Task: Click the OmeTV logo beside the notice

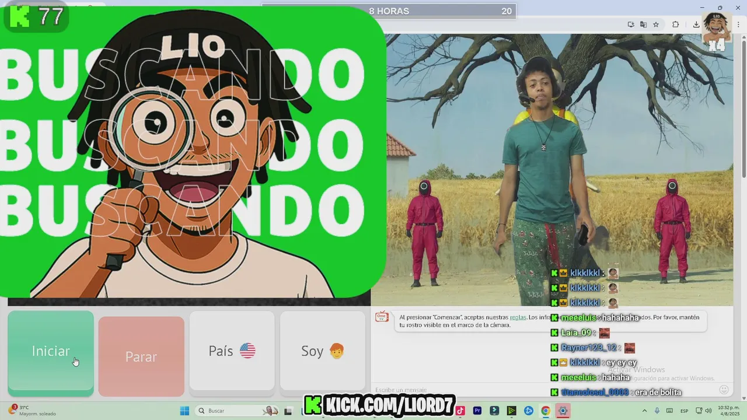Action: click(x=382, y=317)
